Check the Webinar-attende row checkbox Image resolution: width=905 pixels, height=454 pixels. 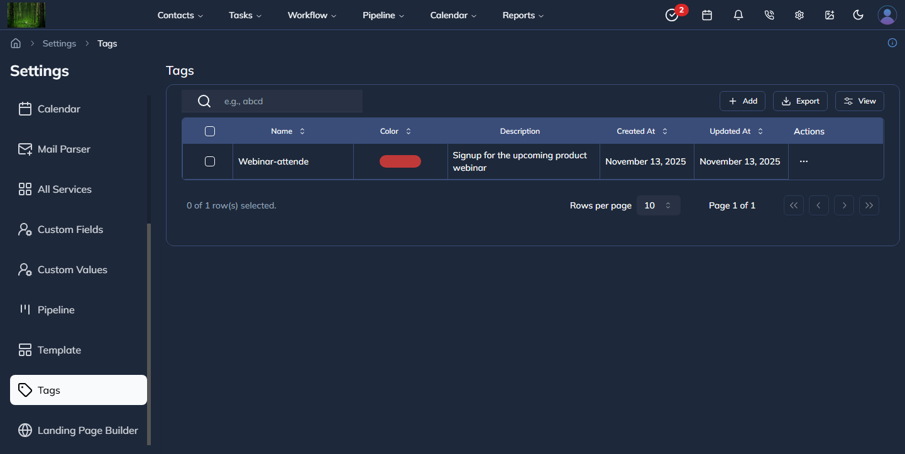point(210,161)
